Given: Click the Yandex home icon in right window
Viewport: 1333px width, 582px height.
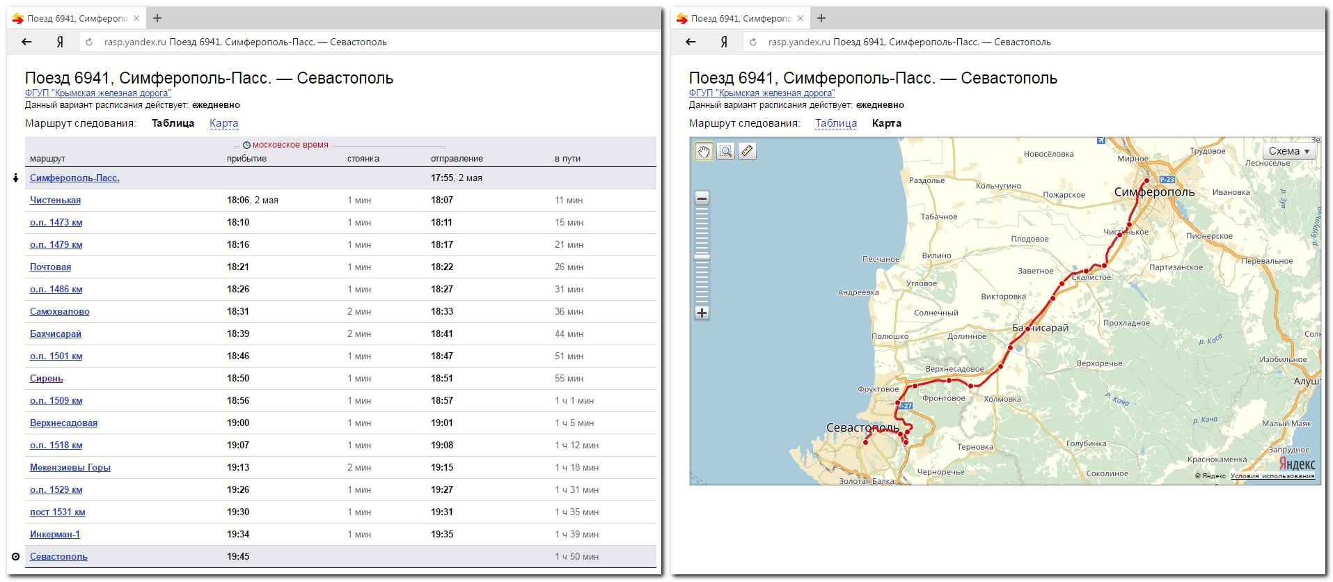Looking at the screenshot, I should pyautogui.click(x=724, y=42).
